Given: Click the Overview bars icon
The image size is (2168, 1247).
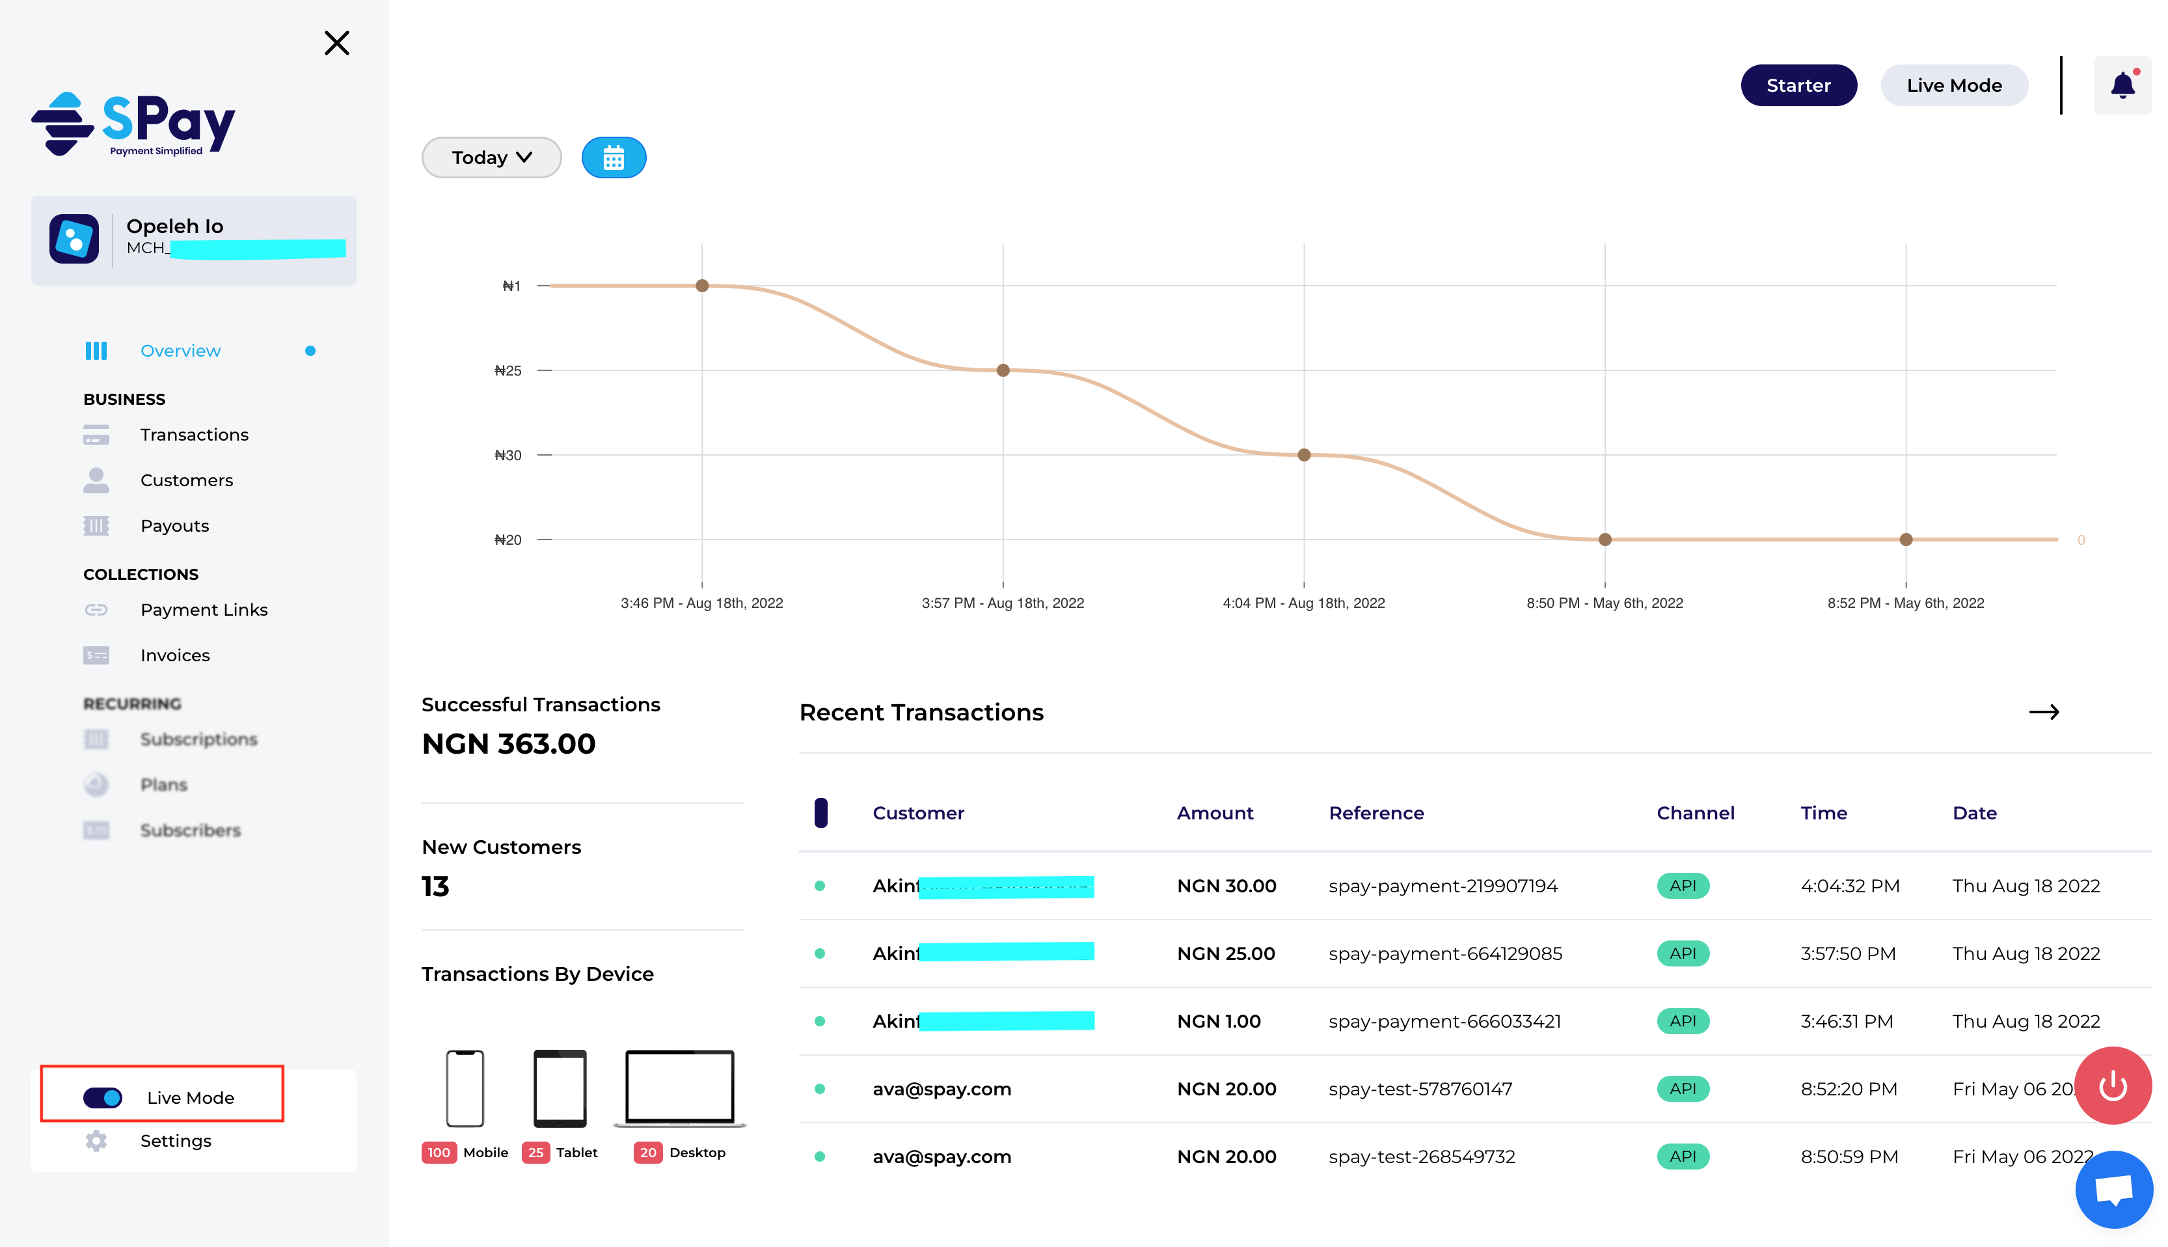Looking at the screenshot, I should pos(96,350).
